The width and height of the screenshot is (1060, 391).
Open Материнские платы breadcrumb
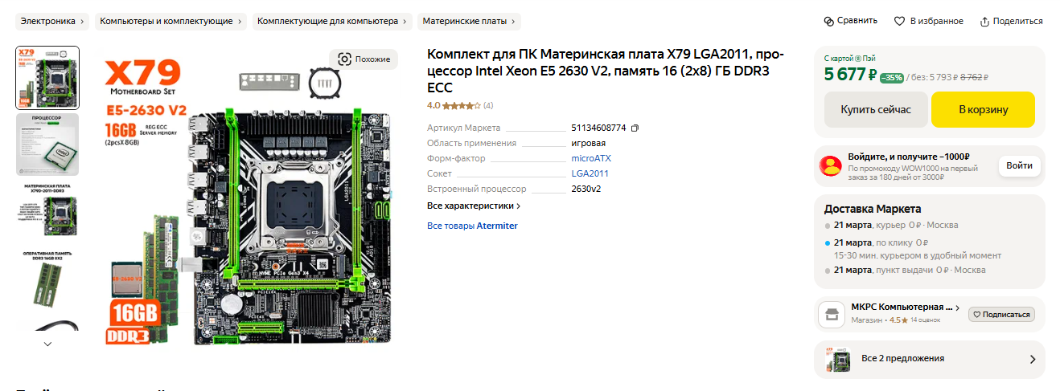coord(469,21)
